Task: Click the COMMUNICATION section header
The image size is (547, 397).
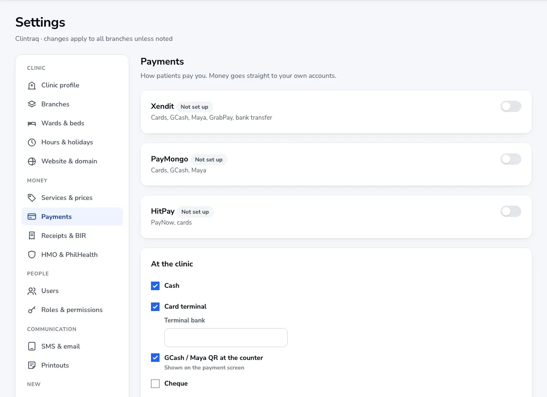Action: (x=52, y=329)
